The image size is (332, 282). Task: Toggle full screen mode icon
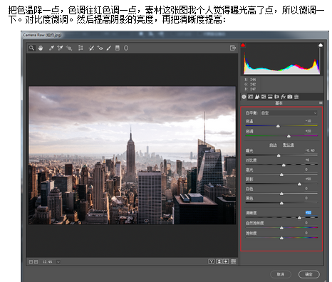233,48
